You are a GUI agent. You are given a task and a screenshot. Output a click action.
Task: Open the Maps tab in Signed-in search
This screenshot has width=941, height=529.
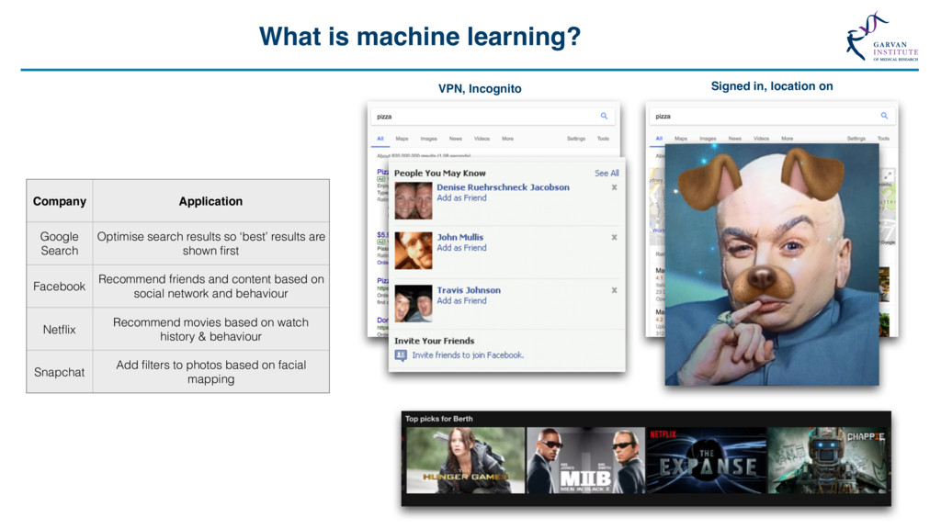click(x=681, y=139)
